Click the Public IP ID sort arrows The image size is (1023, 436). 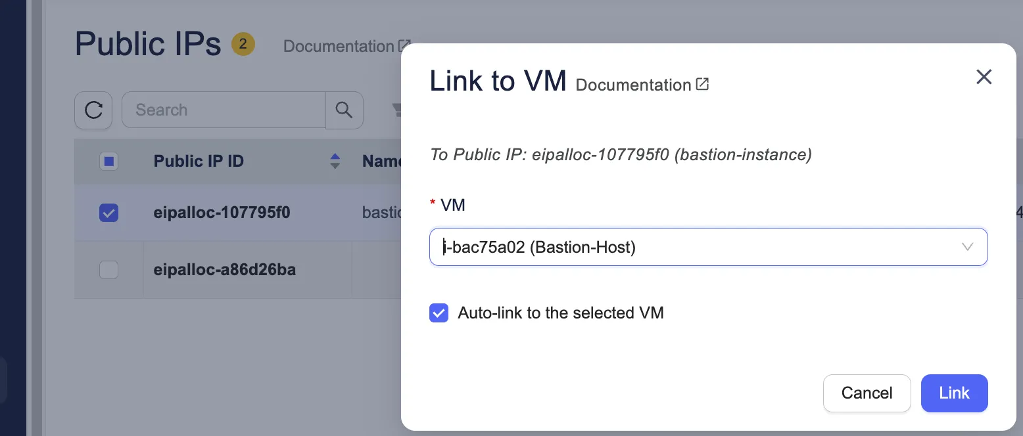pos(335,162)
